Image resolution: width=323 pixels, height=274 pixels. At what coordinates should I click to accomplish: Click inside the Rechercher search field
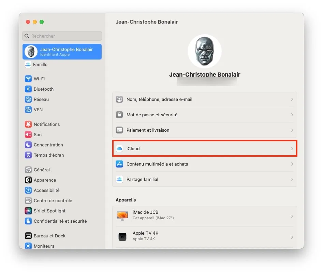(x=61, y=36)
